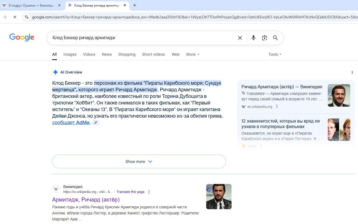Click inside the Google search input field

coord(143,38)
